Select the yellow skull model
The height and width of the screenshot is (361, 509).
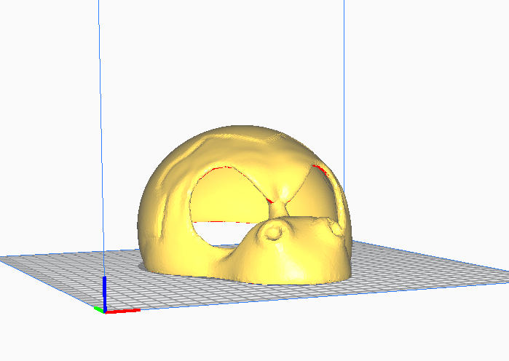(245, 205)
